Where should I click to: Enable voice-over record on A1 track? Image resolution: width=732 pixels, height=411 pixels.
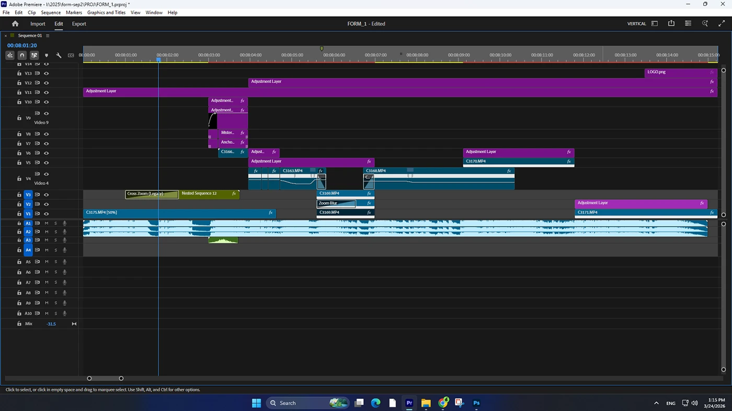pyautogui.click(x=65, y=223)
